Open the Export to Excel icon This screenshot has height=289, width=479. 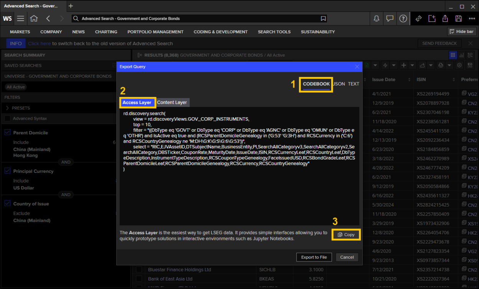(367, 65)
